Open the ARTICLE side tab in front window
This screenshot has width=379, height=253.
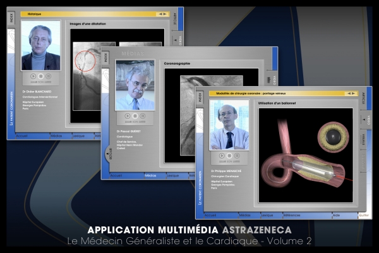[364, 97]
